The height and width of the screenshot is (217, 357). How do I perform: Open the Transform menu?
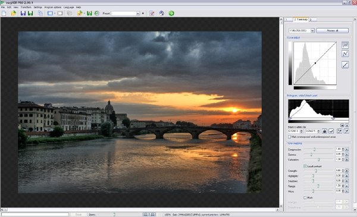[26, 7]
